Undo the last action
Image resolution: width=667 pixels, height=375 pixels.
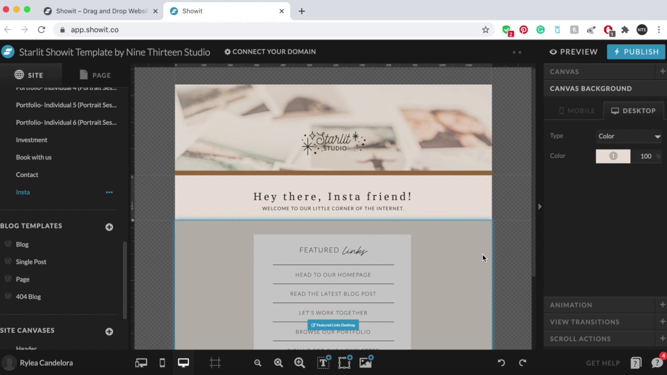pyautogui.click(x=501, y=363)
